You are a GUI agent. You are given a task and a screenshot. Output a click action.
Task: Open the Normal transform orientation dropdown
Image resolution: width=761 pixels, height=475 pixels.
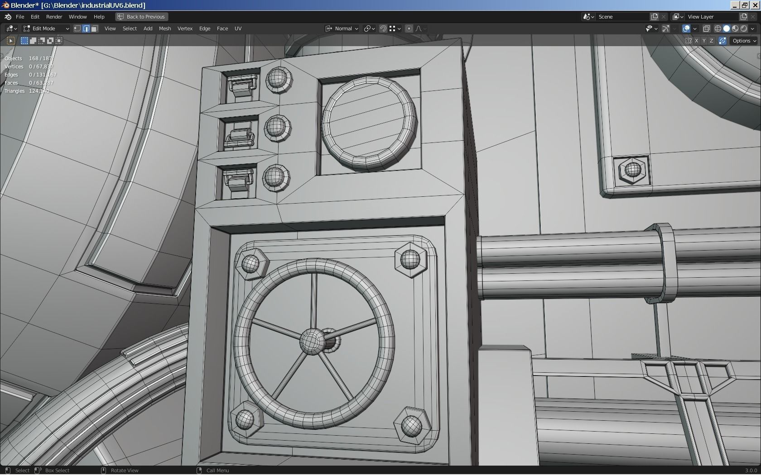pyautogui.click(x=342, y=28)
